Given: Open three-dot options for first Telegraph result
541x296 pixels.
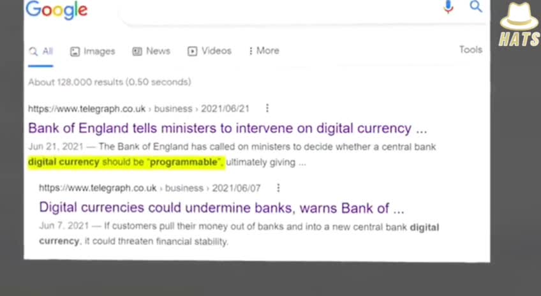Looking at the screenshot, I should click(267, 108).
